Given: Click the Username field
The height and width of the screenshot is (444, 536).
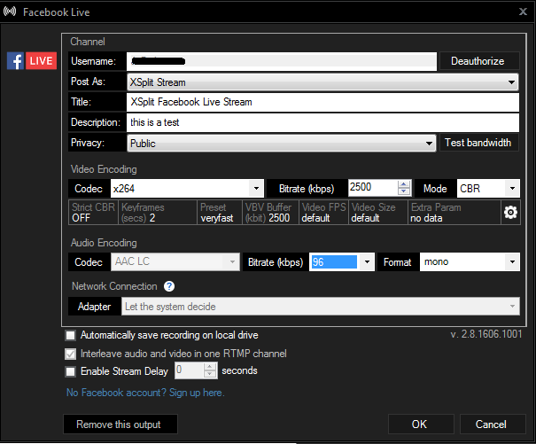Looking at the screenshot, I should (x=282, y=61).
